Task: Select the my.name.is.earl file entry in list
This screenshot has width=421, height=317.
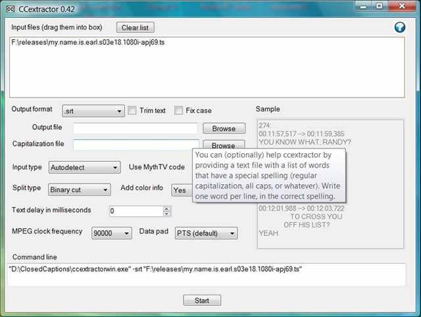Action: [97, 43]
